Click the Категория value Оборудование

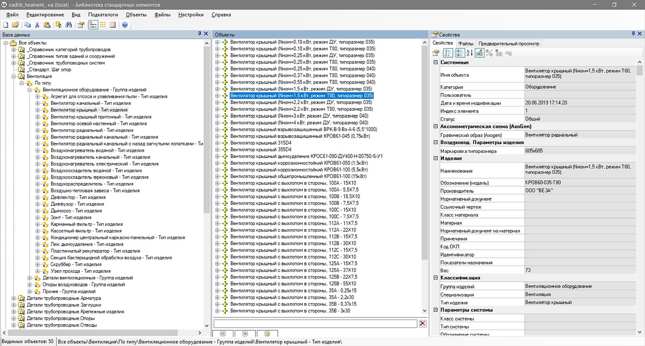(580, 87)
